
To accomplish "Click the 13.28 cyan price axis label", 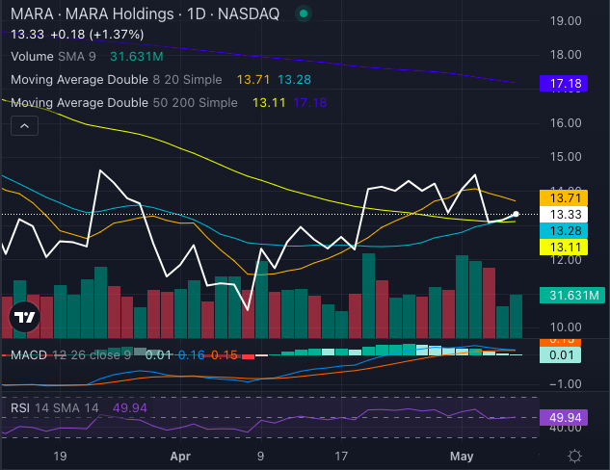I will pyautogui.click(x=564, y=230).
